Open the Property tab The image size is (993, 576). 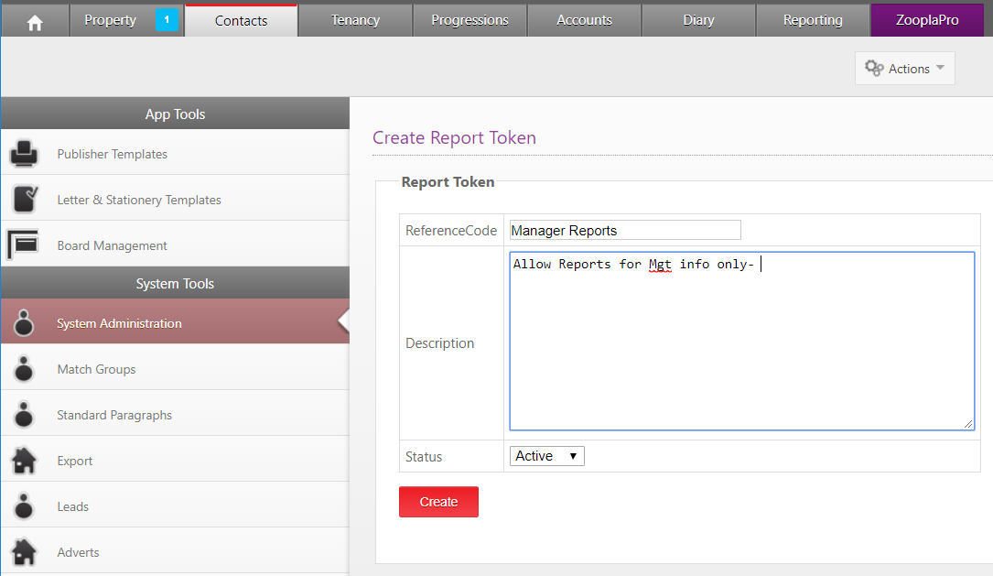click(x=126, y=20)
